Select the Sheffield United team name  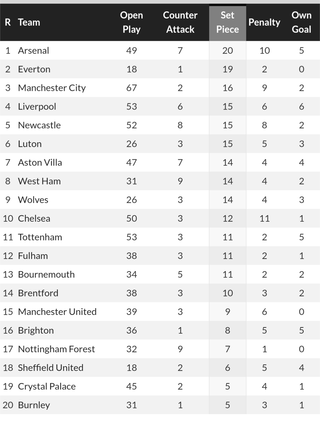51,368
